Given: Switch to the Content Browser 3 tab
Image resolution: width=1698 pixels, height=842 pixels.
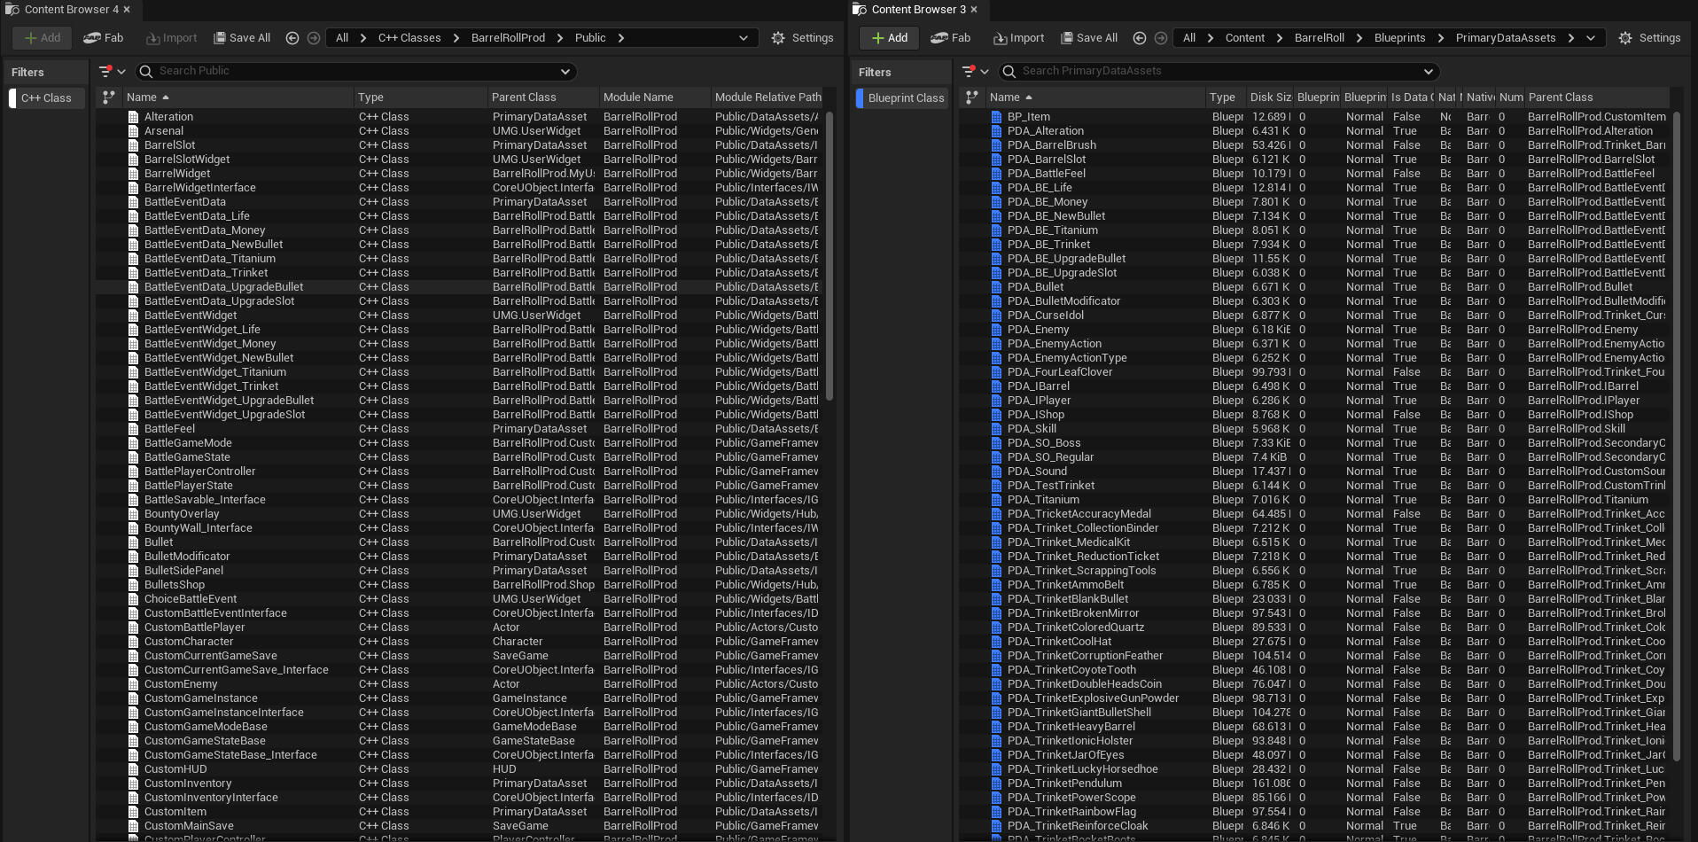Looking at the screenshot, I should pyautogui.click(x=914, y=10).
